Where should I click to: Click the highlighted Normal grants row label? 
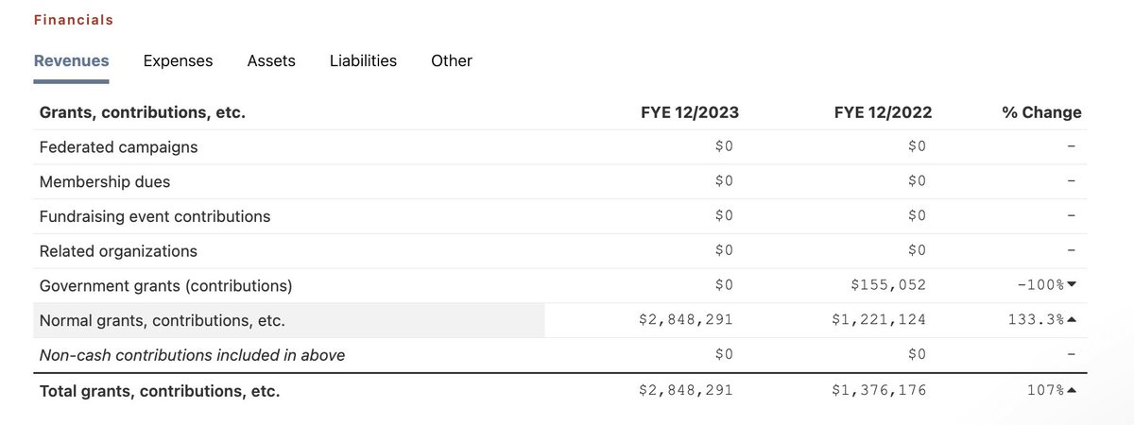click(x=162, y=320)
